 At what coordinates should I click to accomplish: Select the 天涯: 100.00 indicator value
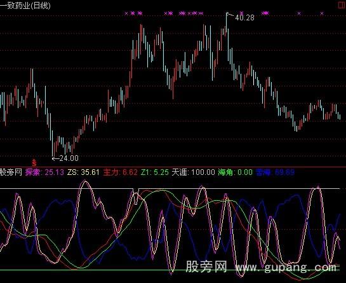(193, 172)
